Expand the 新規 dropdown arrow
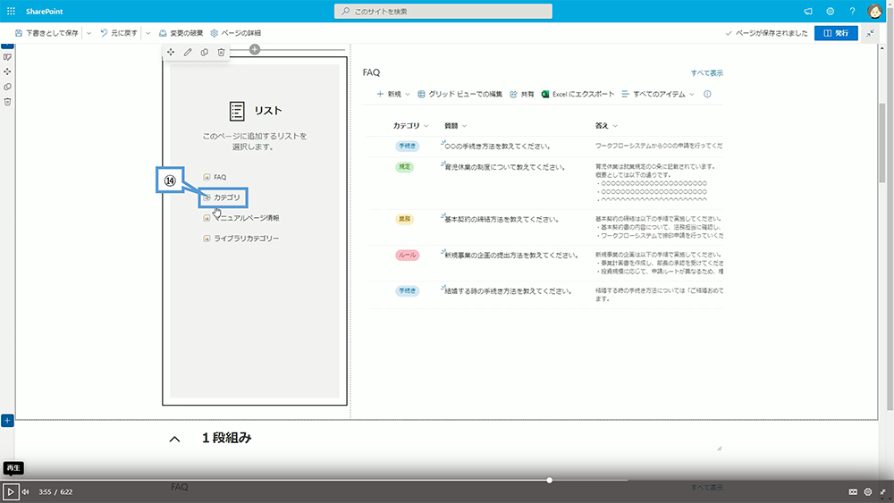This screenshot has height=503, width=894. [x=407, y=94]
